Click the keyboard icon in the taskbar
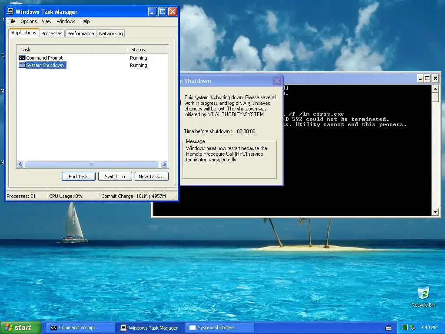Viewport: 445px width, 334px height. 389,328
